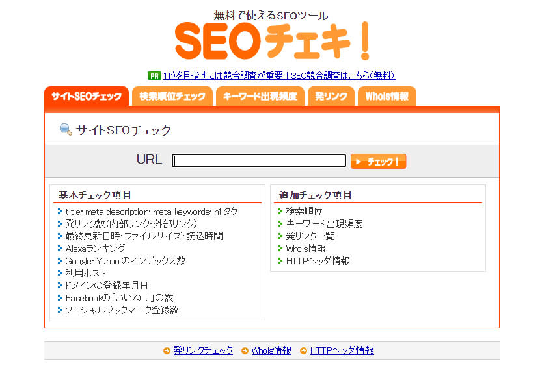Screen dimensions: 555x368
Task: Click the 検索順位 additional check item
Action: [x=304, y=212]
